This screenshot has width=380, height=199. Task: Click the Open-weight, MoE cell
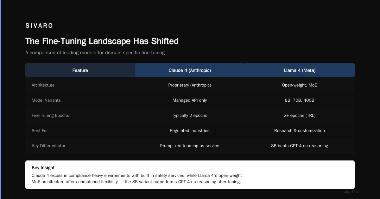(300, 85)
